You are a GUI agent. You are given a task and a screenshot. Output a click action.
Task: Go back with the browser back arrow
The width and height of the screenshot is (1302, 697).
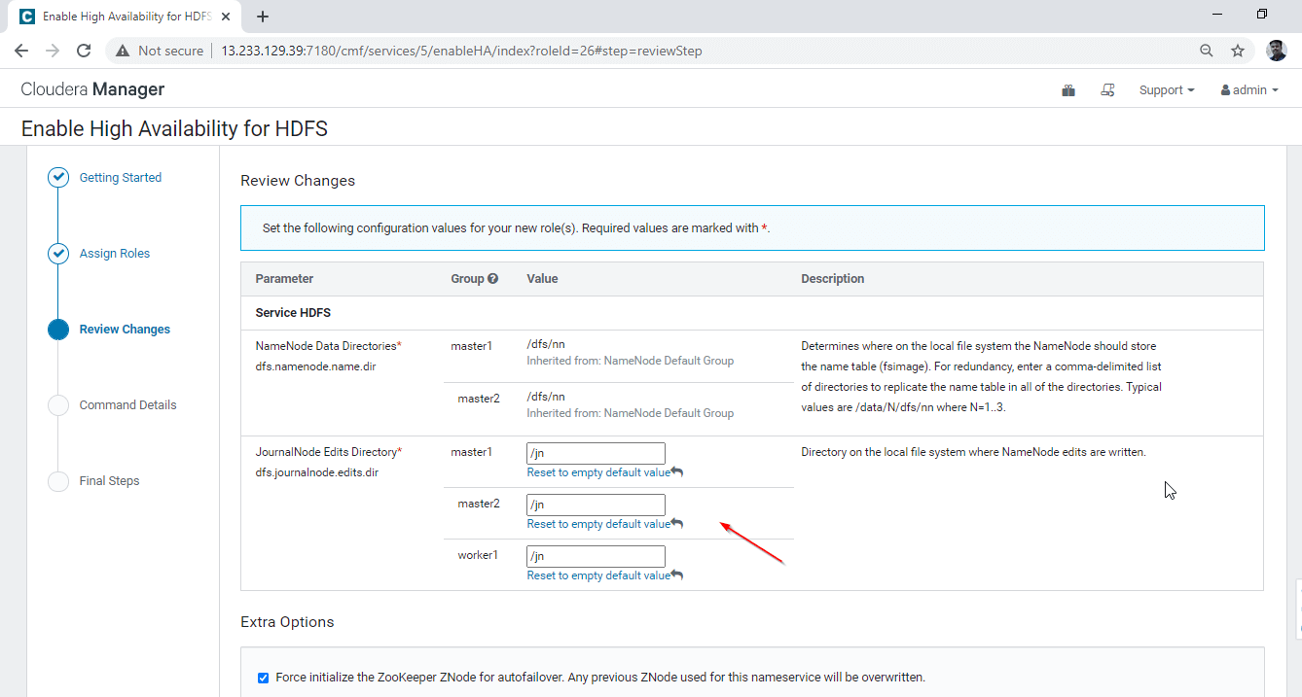click(21, 51)
